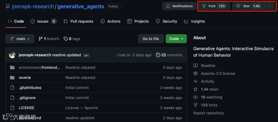
Task: Open Readme link in About section
Action: click(x=208, y=65)
